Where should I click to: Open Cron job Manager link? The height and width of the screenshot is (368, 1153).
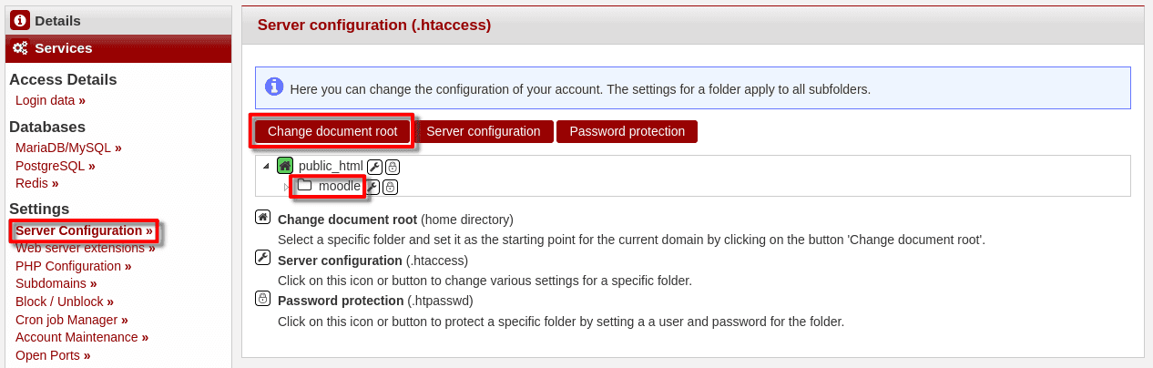pyautogui.click(x=66, y=320)
